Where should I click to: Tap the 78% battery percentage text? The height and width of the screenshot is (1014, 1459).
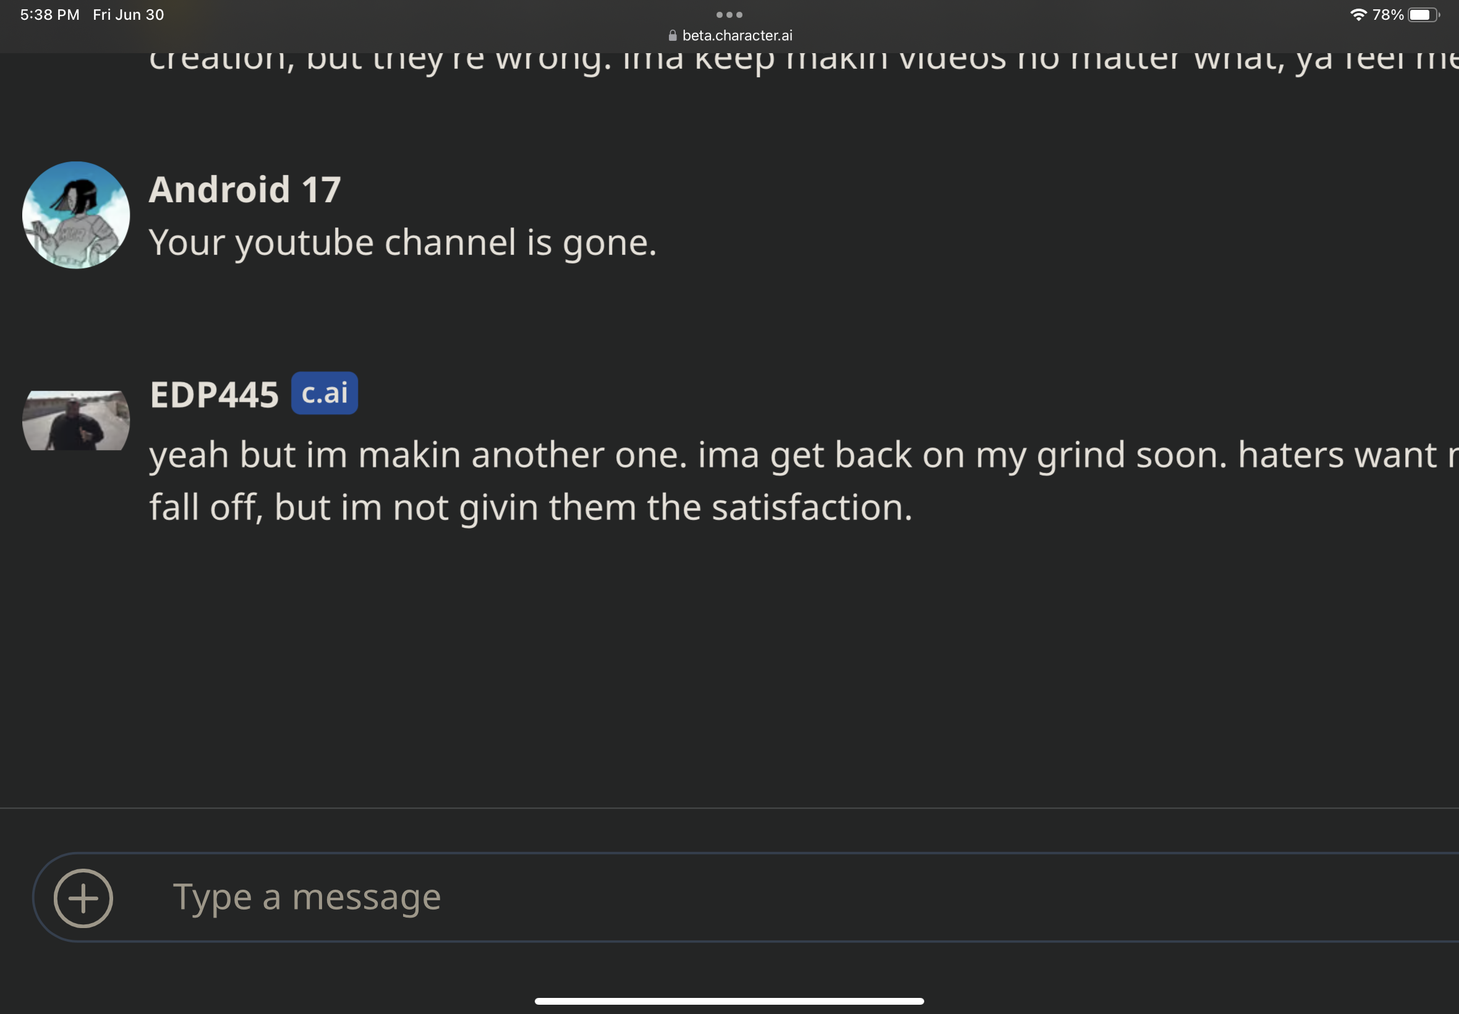(1388, 15)
